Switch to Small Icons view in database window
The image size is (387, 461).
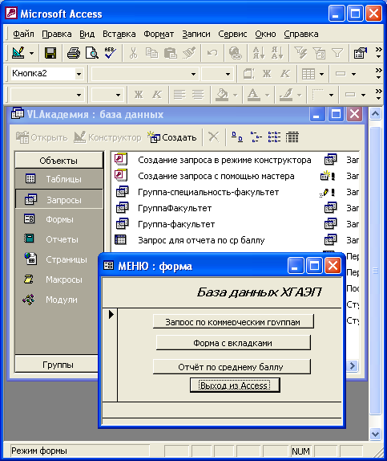click(256, 137)
